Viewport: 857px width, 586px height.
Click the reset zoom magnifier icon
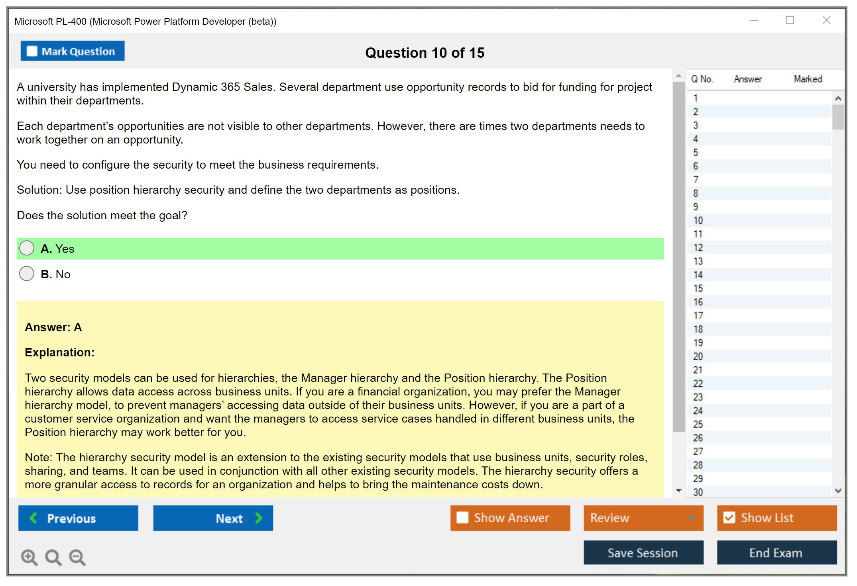coord(53,557)
